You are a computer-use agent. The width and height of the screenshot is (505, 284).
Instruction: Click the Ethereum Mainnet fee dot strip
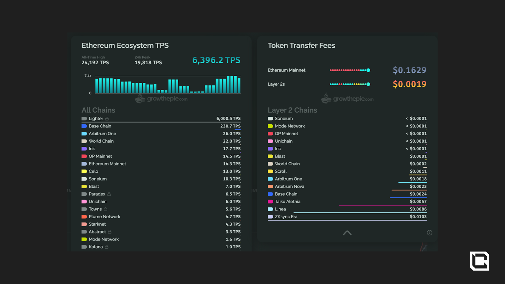pos(350,70)
